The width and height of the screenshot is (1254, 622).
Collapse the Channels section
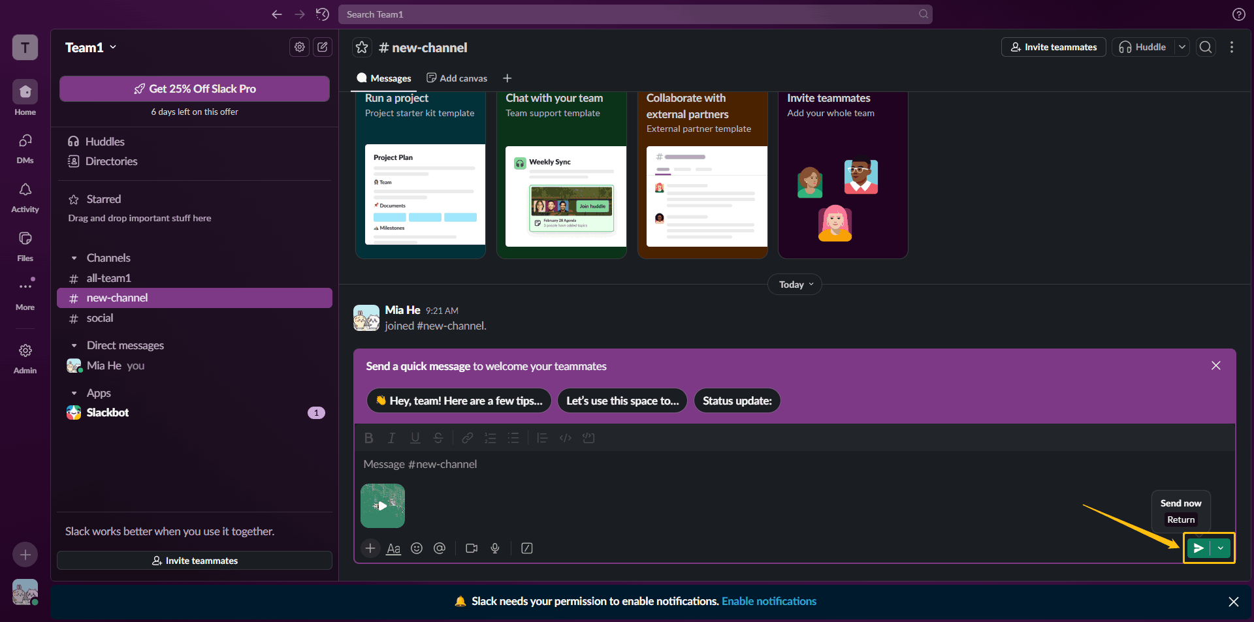[x=75, y=258]
